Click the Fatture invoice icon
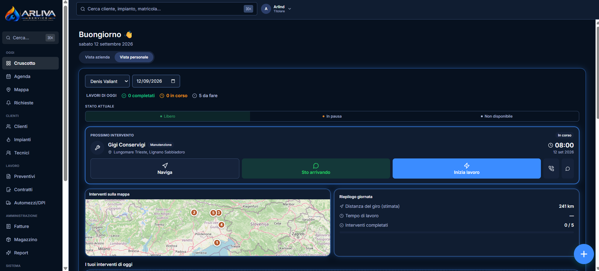The height and width of the screenshot is (271, 599). (x=8, y=226)
